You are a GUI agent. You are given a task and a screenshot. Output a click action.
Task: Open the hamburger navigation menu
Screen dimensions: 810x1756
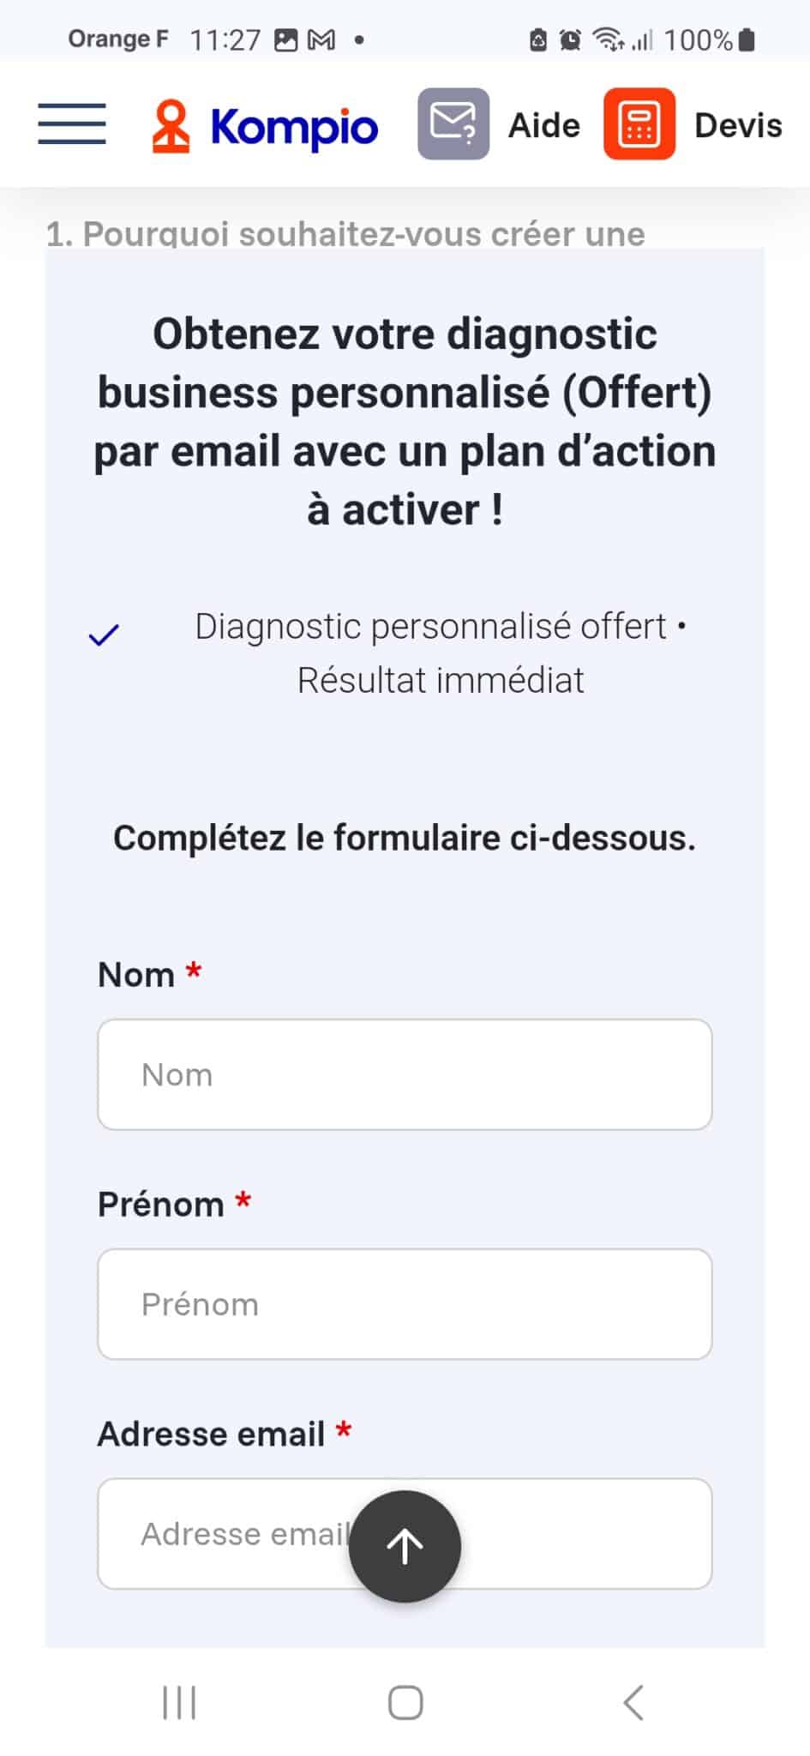coord(72,124)
